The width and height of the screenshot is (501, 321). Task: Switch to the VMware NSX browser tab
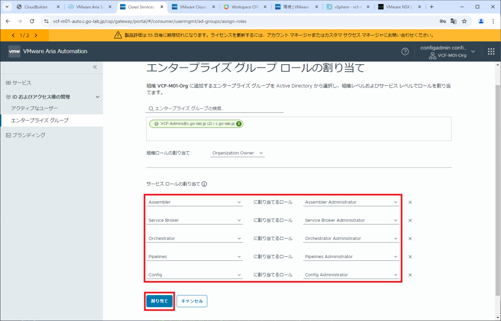[400, 7]
